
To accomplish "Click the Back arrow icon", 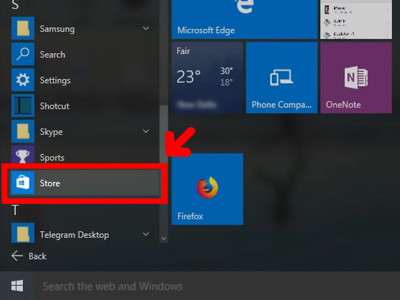I will pyautogui.click(x=17, y=256).
